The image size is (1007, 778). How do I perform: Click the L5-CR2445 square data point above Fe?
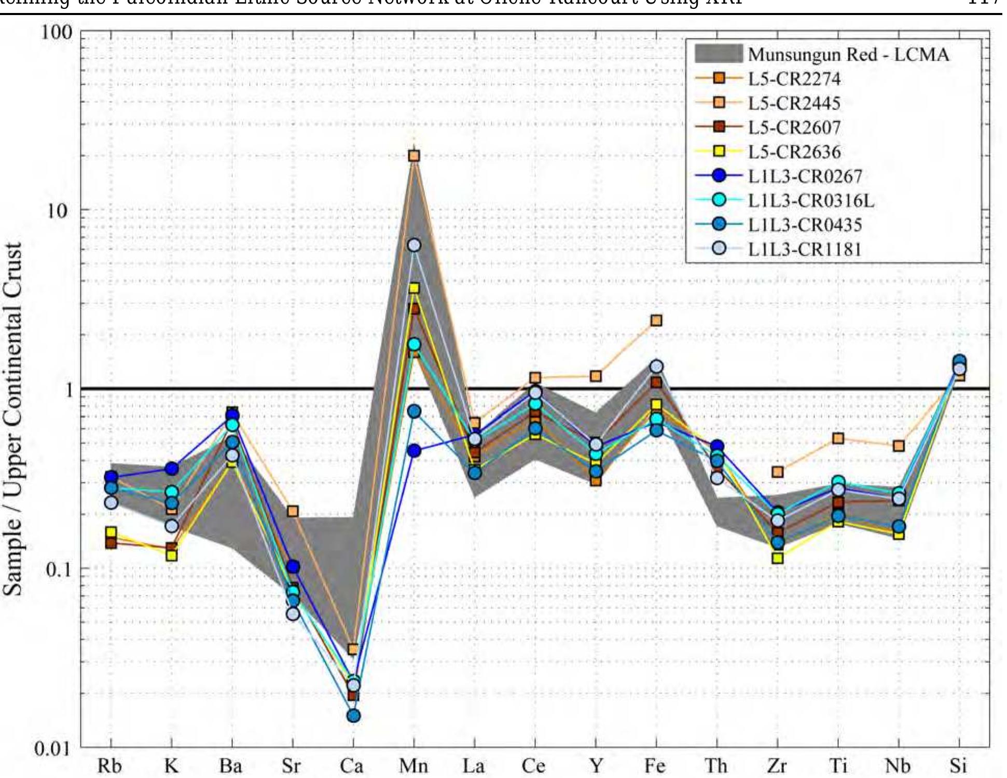point(656,320)
